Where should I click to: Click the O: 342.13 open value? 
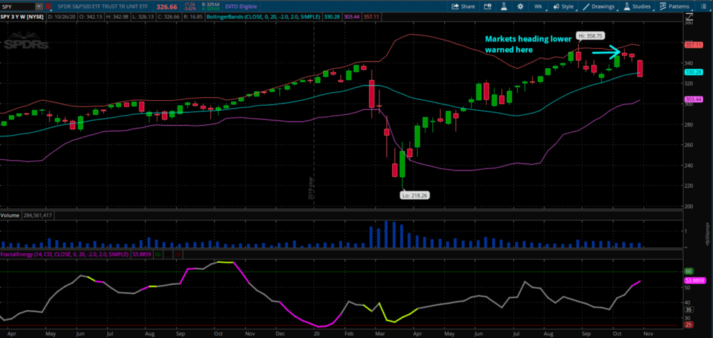point(90,17)
